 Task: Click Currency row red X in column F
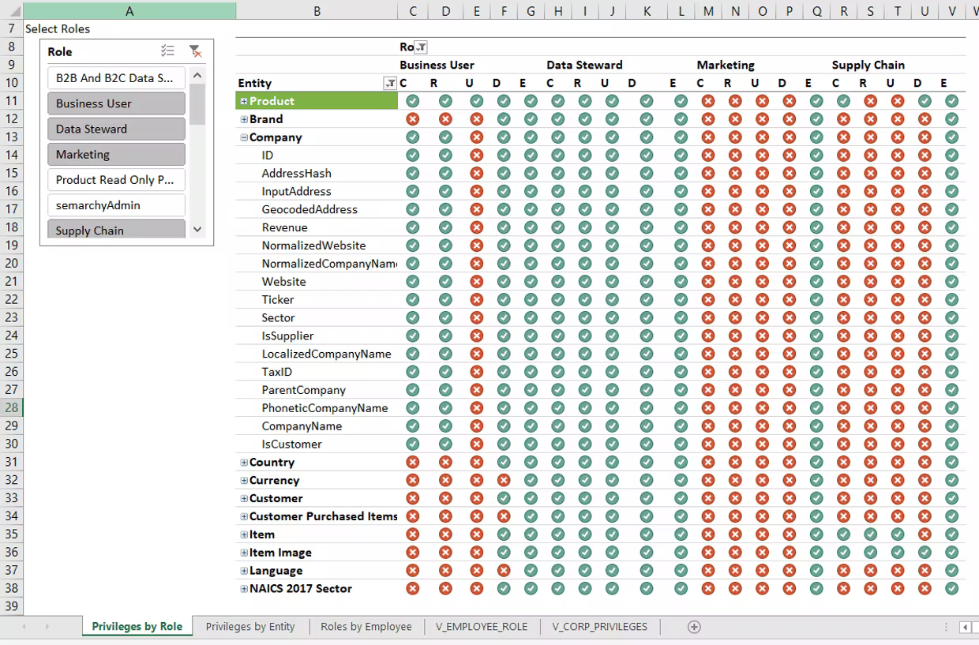[504, 481]
